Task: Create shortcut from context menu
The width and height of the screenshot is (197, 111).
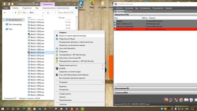Action: point(65,94)
